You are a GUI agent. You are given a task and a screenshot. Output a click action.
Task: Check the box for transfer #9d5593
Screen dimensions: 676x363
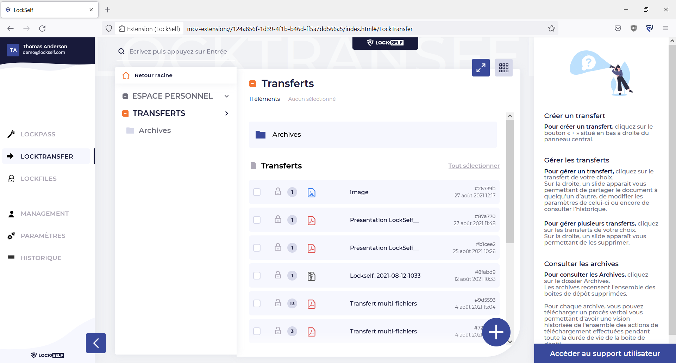[x=257, y=303]
